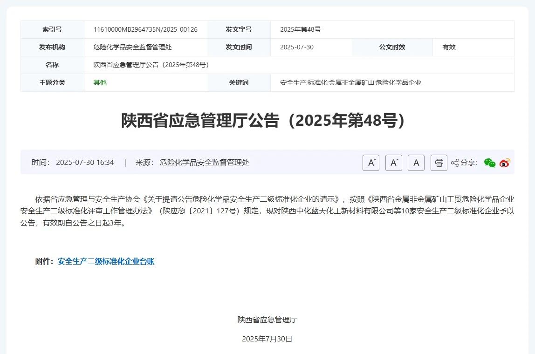Click the green 其他 topic category

coord(100,83)
